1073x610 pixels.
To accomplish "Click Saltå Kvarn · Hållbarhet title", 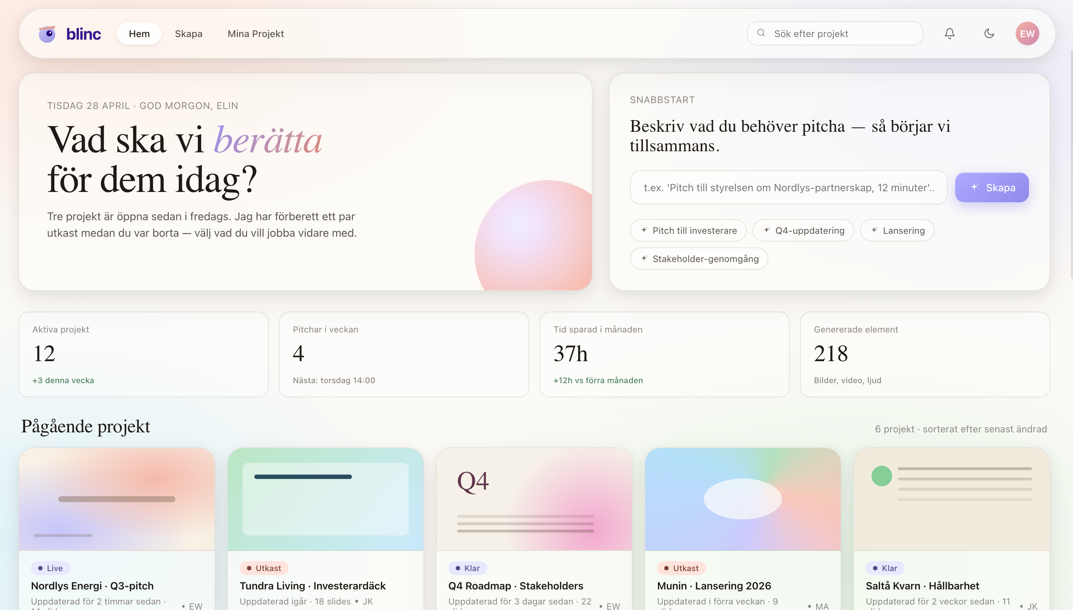I will [x=922, y=586].
